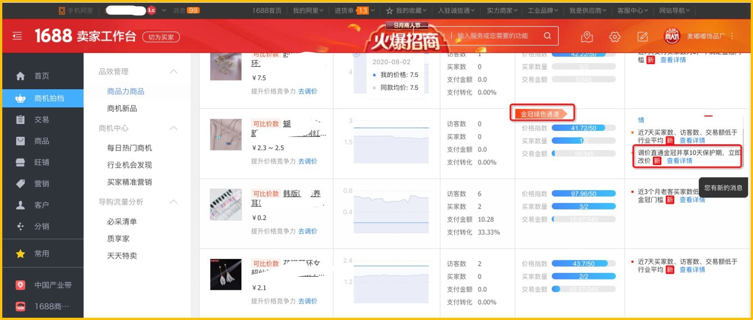This screenshot has width=753, height=320.
Task: Open 查看详情 next to 调价直通金冠 tip
Action: click(x=680, y=161)
